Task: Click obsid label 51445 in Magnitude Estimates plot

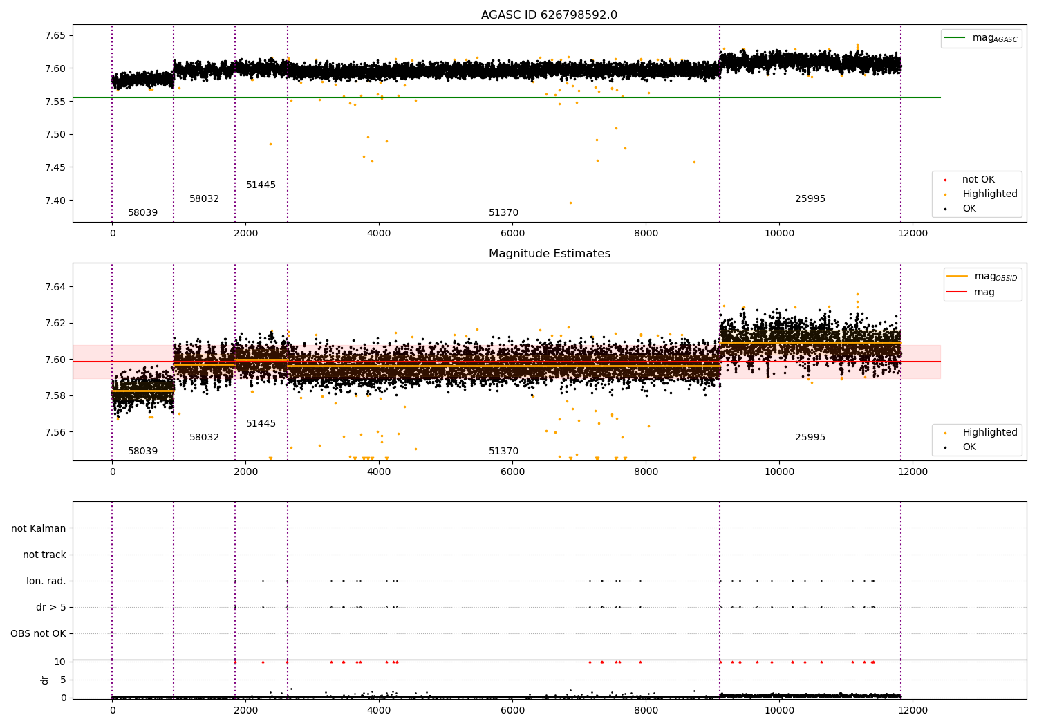Action: [x=261, y=424]
